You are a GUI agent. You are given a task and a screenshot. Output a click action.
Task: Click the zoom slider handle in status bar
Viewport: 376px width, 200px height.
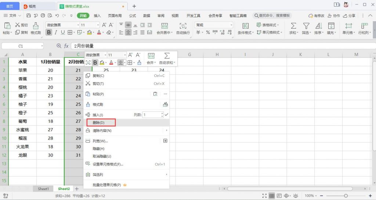click(x=346, y=196)
